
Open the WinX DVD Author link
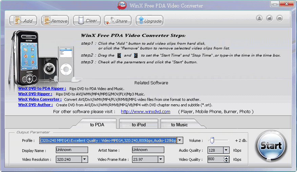(x=36, y=105)
